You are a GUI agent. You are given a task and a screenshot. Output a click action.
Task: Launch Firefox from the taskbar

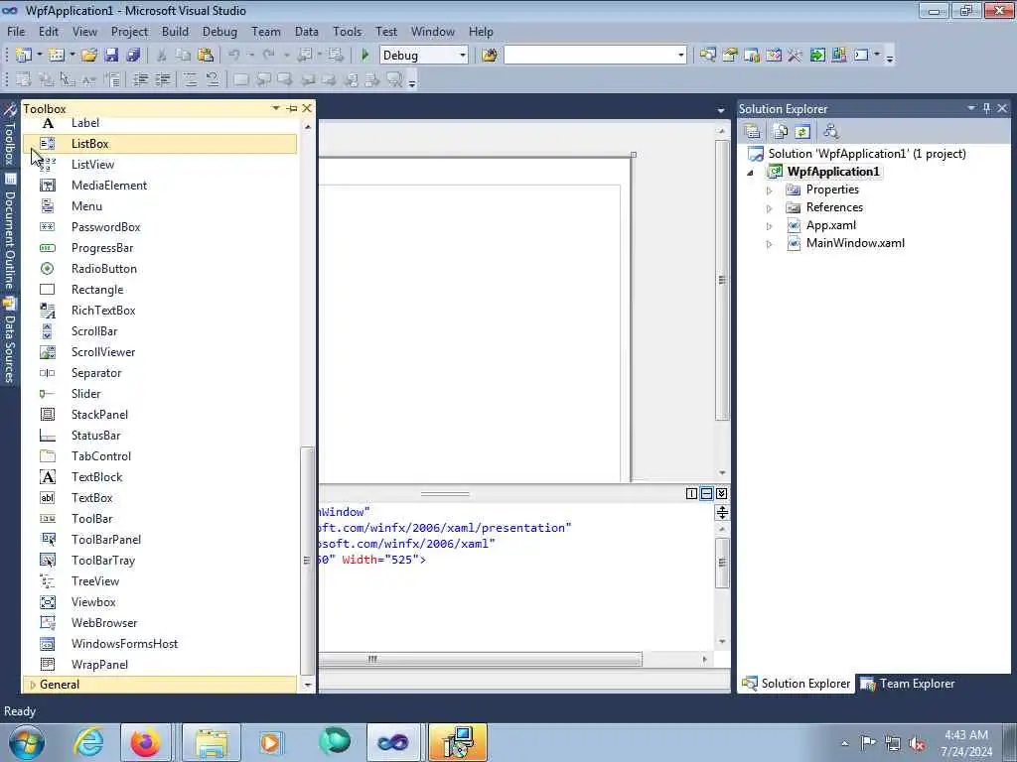[x=145, y=742]
